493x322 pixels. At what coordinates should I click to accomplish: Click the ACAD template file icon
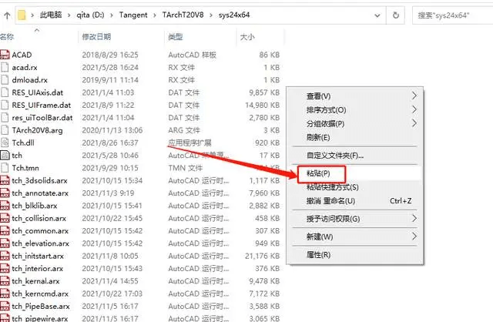(5, 55)
